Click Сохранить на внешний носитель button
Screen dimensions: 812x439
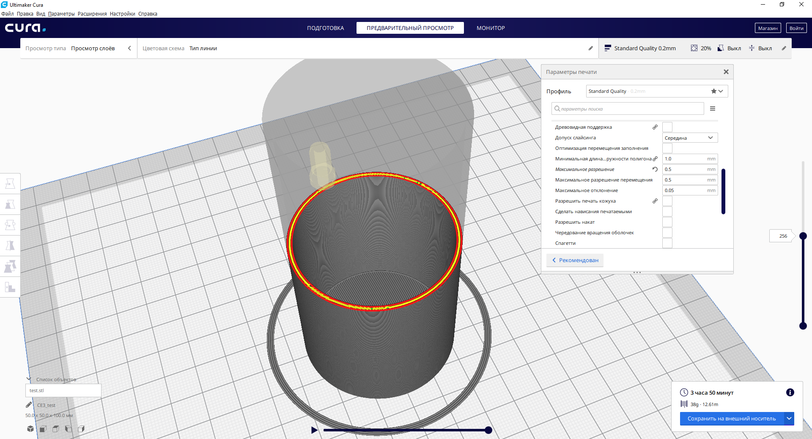(x=731, y=419)
